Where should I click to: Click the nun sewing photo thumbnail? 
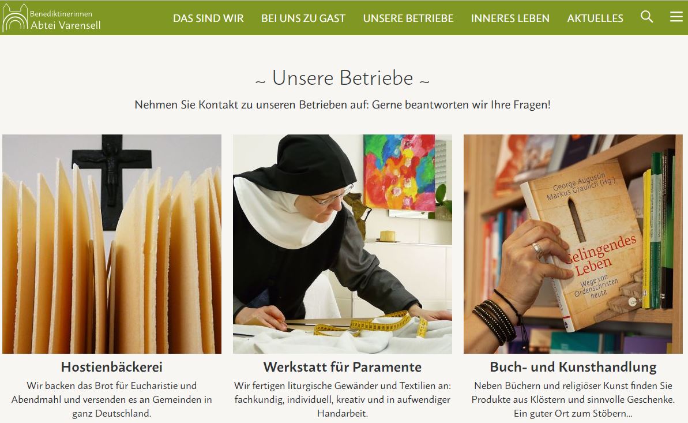[x=342, y=244]
